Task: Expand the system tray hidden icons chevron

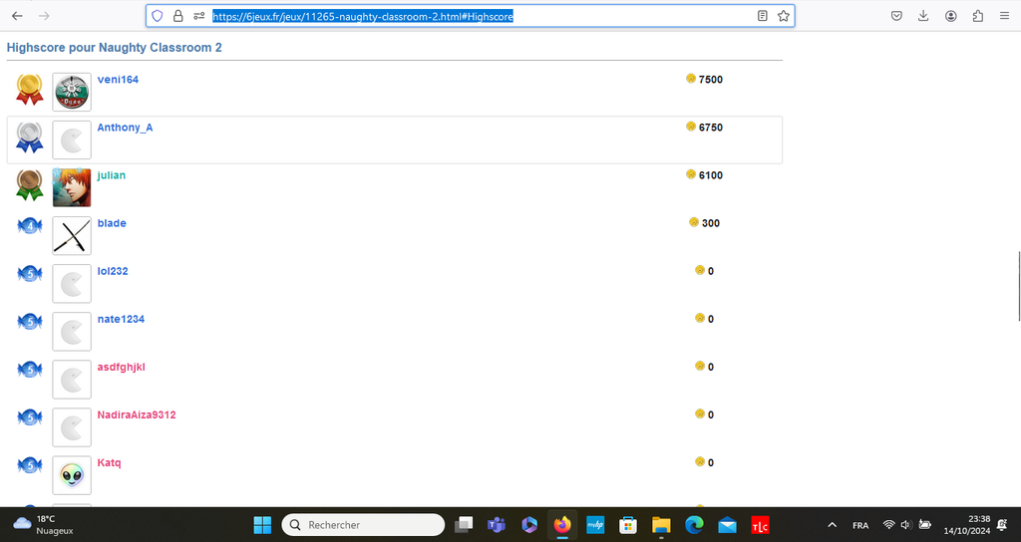Action: tap(833, 525)
